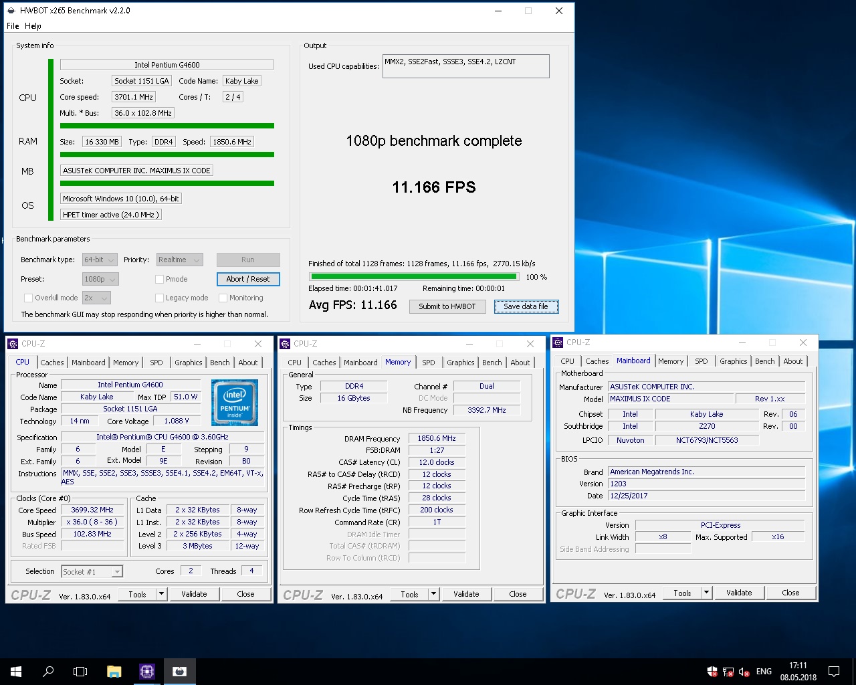Viewport: 856px width, 685px height.
Task: Open Graphics tab in CPU-Z Mainboard window
Action: pyautogui.click(x=734, y=361)
